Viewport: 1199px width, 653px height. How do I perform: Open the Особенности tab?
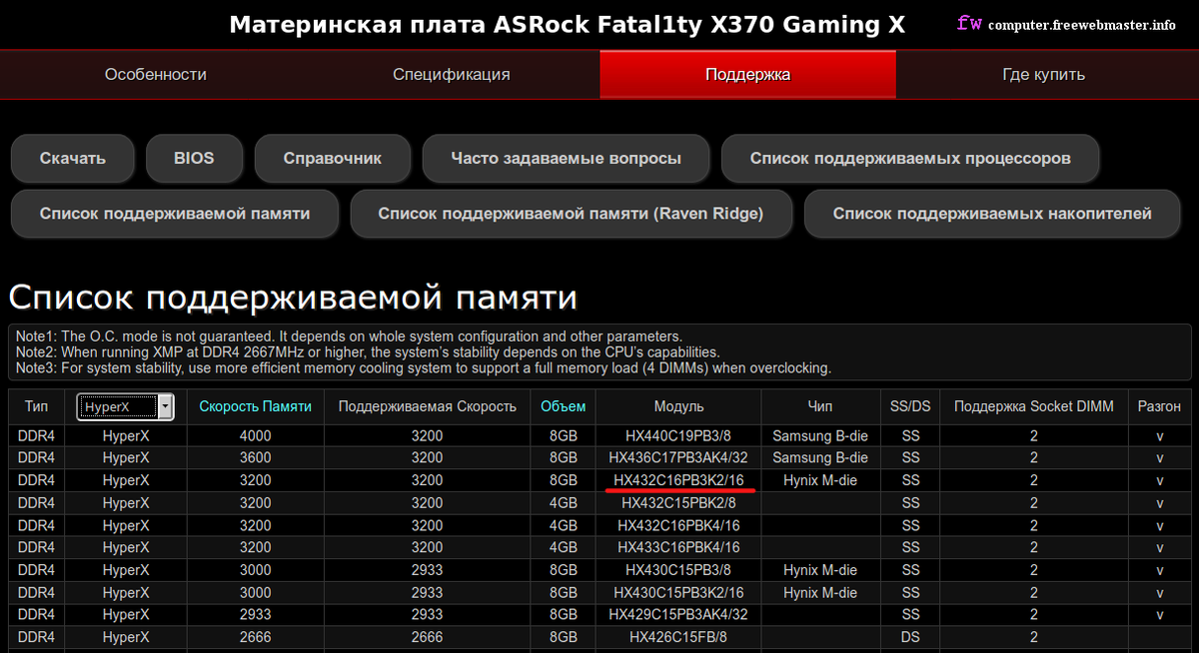click(156, 75)
